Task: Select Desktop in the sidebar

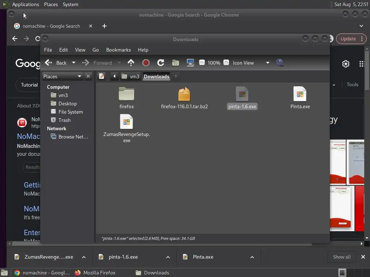Action: point(64,104)
